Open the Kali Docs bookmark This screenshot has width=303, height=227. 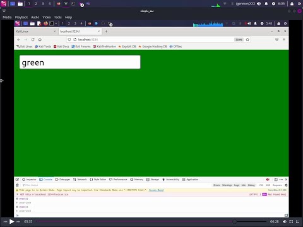click(61, 47)
